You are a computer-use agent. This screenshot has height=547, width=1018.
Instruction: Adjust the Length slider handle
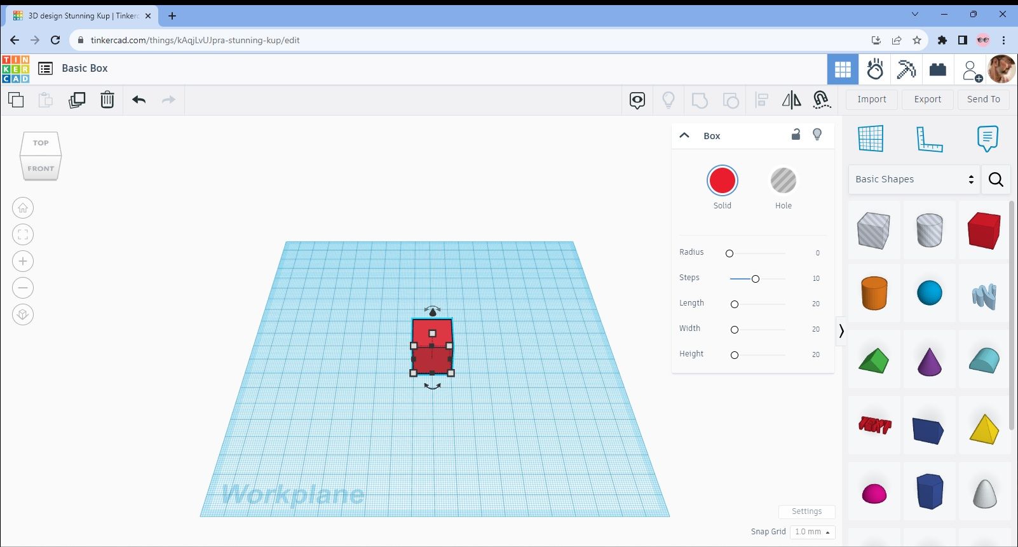click(735, 304)
